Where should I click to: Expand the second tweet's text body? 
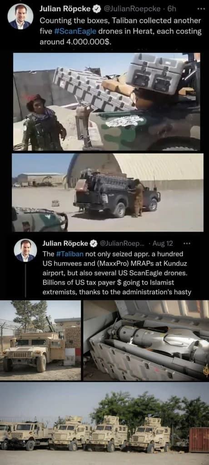point(117,273)
